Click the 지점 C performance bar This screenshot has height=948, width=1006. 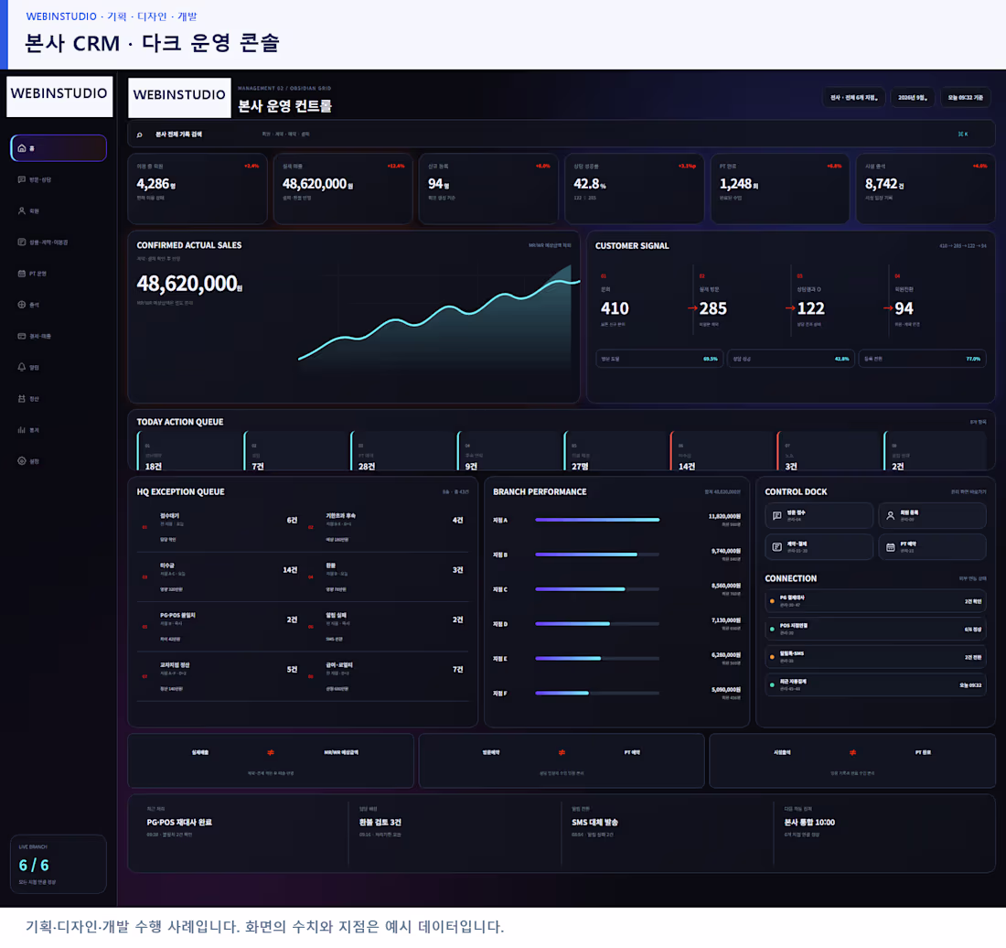pyautogui.click(x=597, y=589)
